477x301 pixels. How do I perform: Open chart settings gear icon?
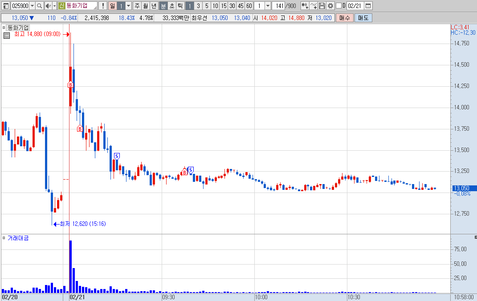[330, 6]
